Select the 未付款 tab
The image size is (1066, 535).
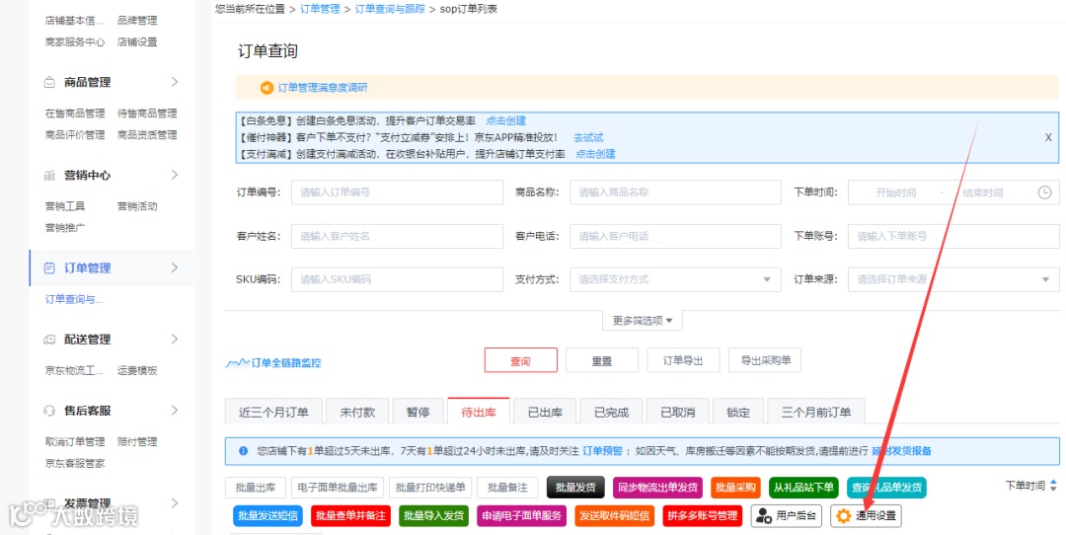point(357,412)
